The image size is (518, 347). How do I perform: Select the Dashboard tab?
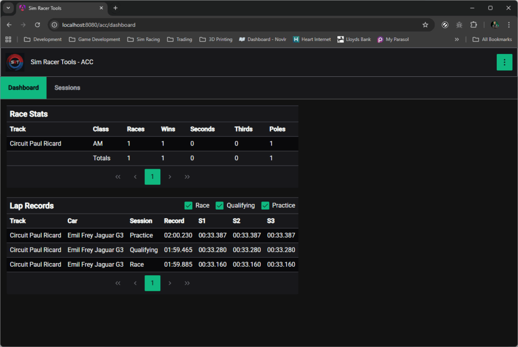click(23, 88)
